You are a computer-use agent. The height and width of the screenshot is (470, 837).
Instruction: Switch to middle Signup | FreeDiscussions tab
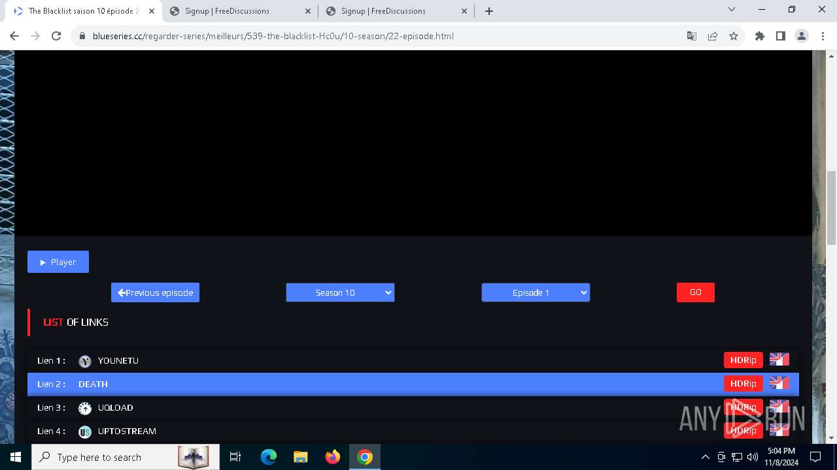pyautogui.click(x=240, y=11)
